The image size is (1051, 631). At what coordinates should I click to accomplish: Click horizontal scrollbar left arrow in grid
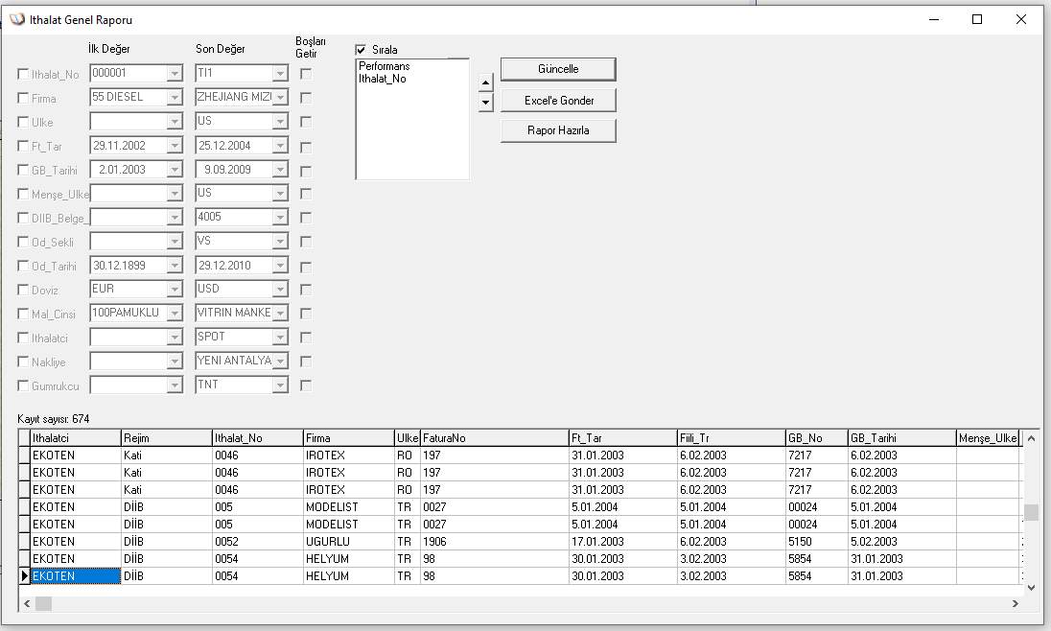click(x=27, y=603)
